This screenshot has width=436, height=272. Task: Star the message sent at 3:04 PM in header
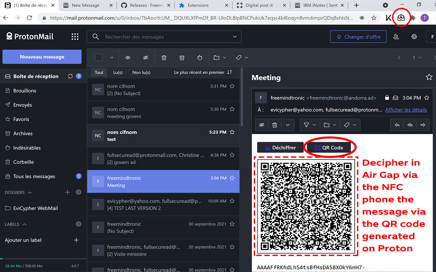coord(426,98)
